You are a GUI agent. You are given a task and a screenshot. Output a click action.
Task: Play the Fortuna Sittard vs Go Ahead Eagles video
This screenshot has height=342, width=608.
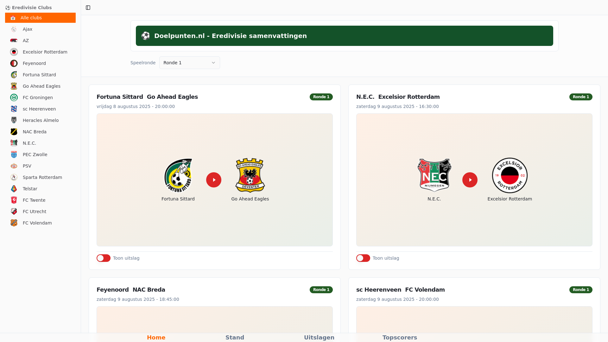(x=214, y=180)
